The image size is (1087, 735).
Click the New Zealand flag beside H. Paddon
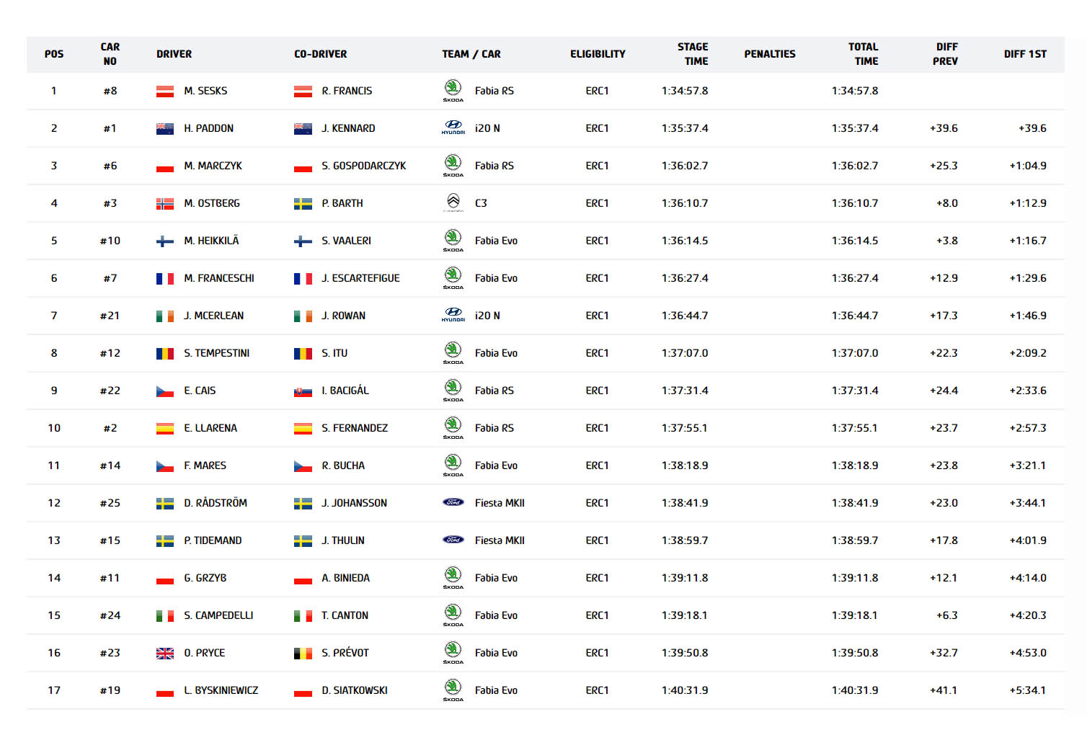(165, 129)
